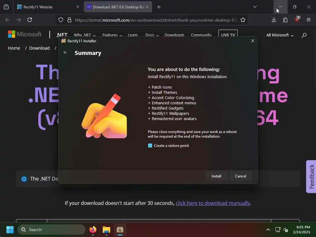Close the Rectify11 Installer dialog

252,41
